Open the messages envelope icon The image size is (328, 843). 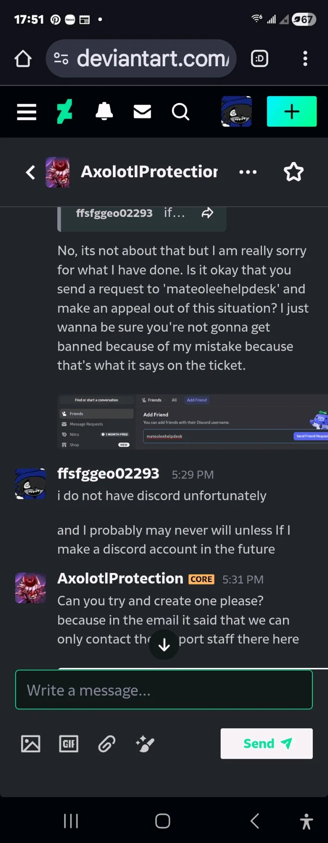142,112
